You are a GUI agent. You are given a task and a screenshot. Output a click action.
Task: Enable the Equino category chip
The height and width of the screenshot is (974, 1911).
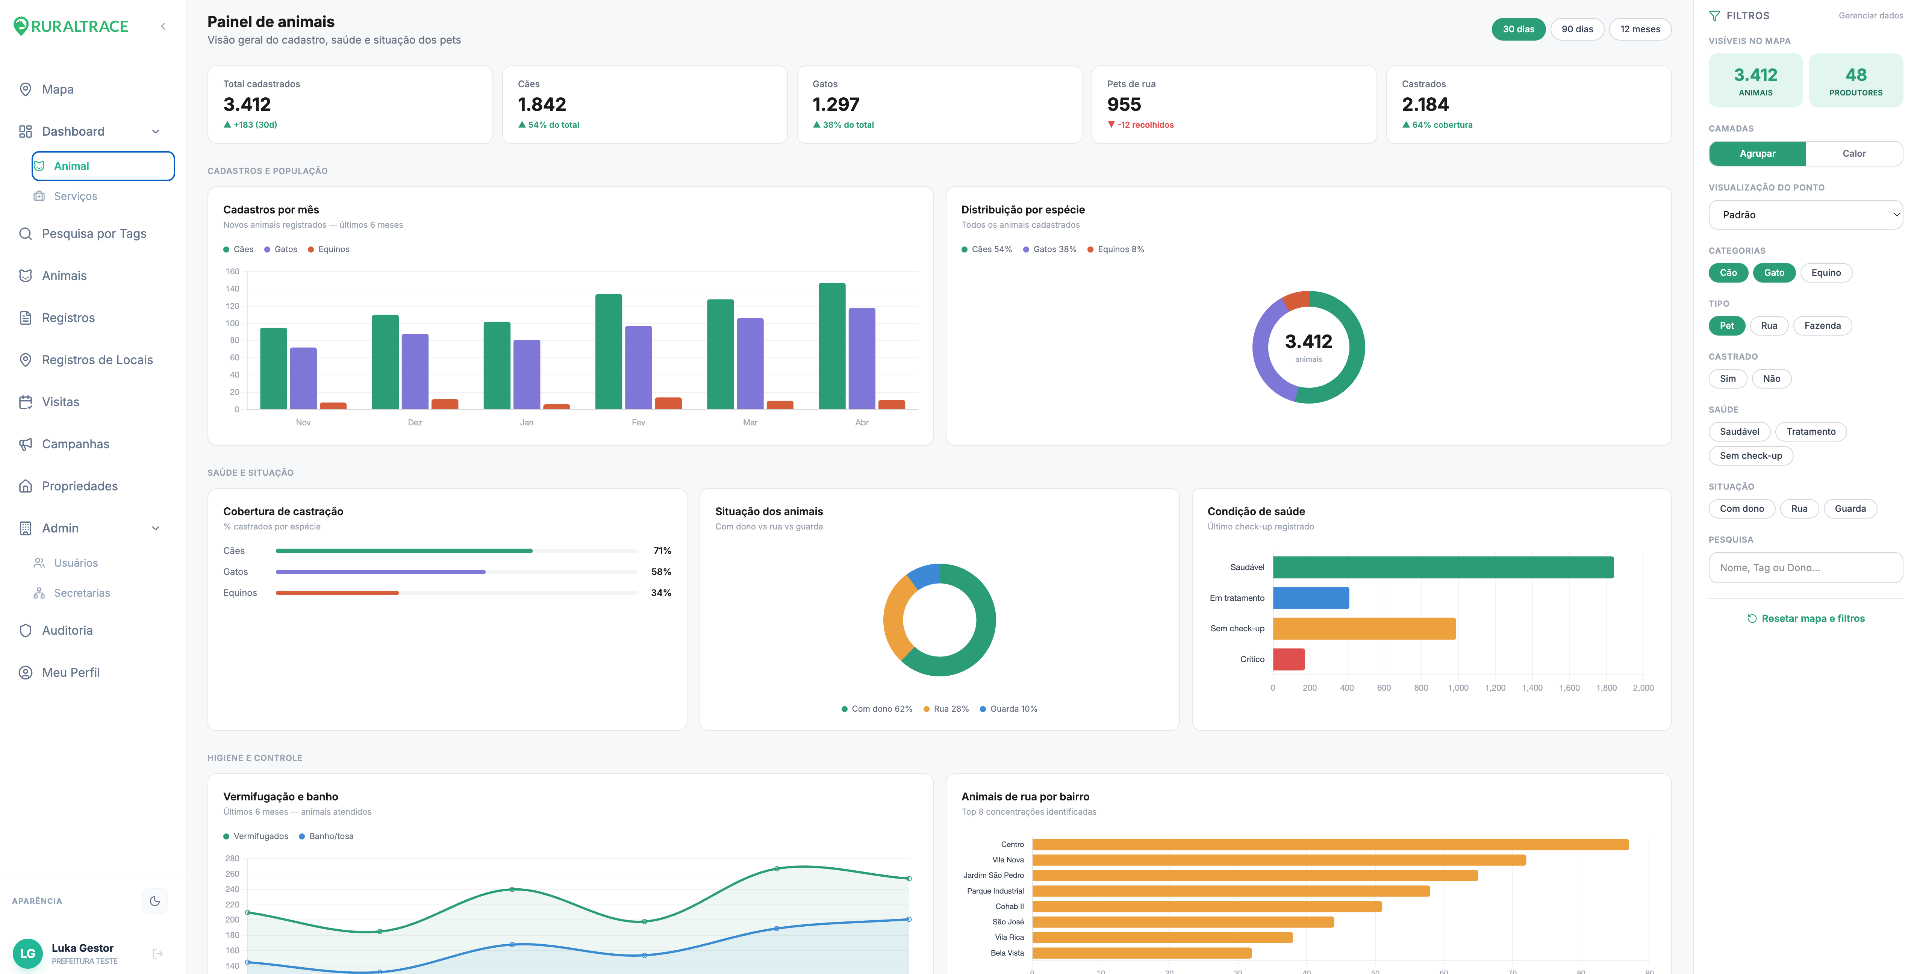[x=1826, y=272]
